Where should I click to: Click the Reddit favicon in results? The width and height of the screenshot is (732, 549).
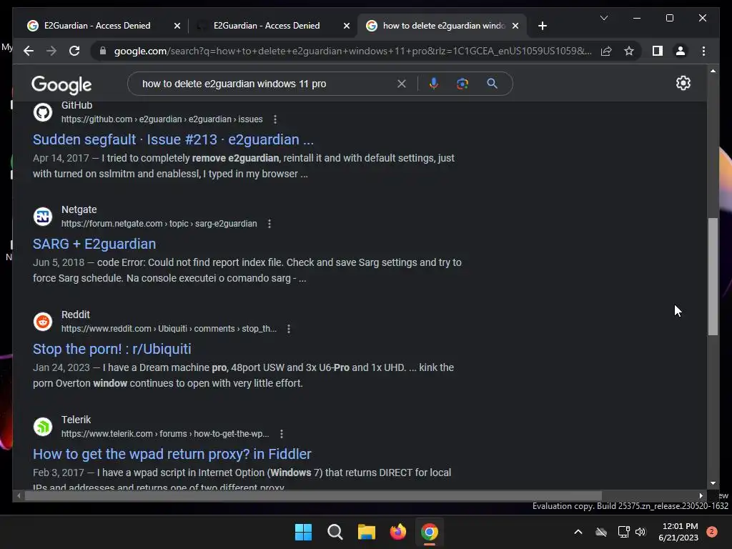click(x=42, y=322)
